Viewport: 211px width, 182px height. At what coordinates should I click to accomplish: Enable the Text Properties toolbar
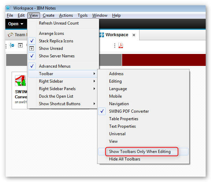pyautogui.click(x=143, y=126)
